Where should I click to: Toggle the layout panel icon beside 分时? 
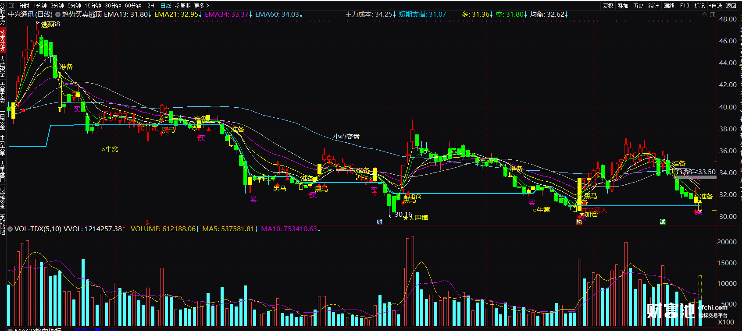point(11,6)
